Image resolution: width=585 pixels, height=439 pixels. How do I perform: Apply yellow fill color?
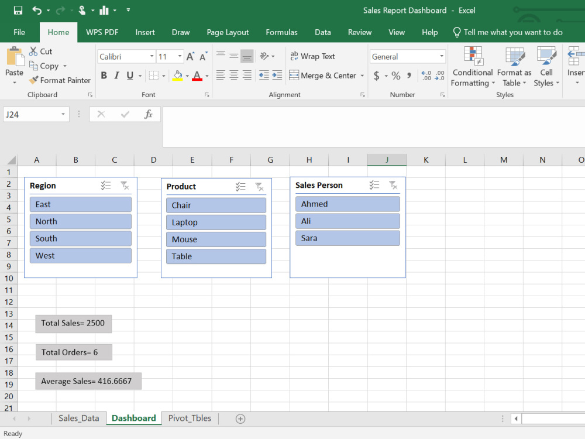click(178, 76)
